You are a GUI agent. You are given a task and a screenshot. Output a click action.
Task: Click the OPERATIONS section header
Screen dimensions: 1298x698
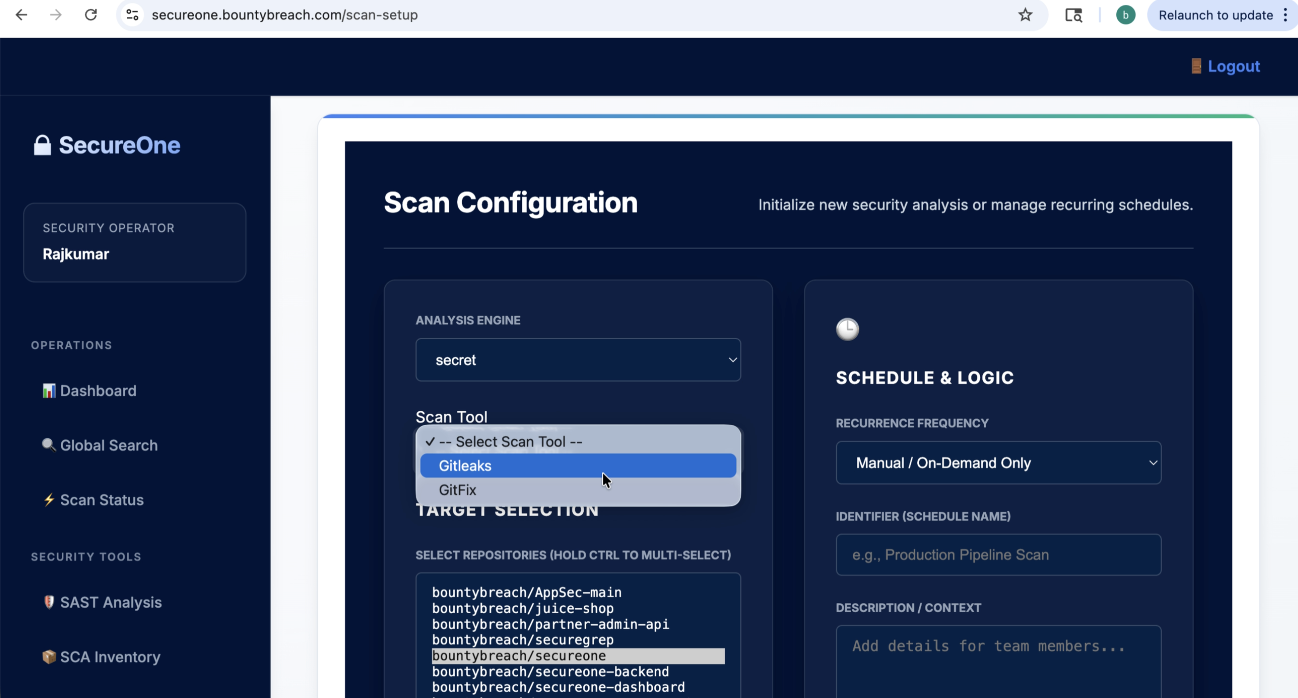72,345
